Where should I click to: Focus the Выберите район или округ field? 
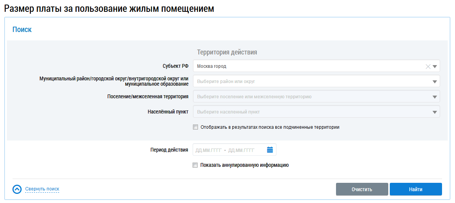tap(305, 82)
